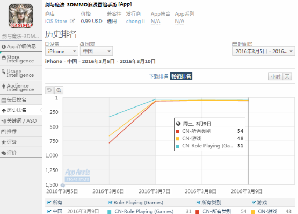Select the 畅销排名 tab
The height and width of the screenshot is (214, 298).
[x=181, y=76]
